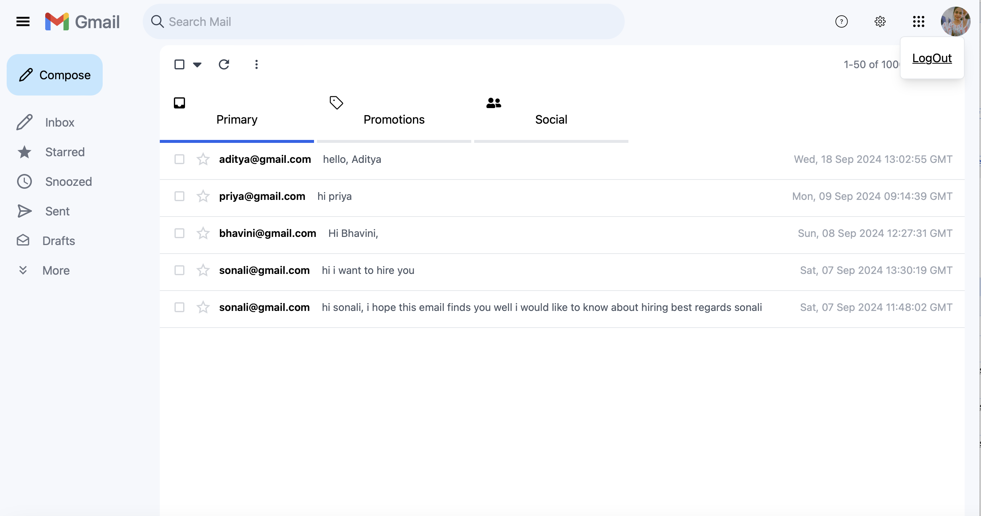Open the 'Hi Bhavini,' email
The height and width of the screenshot is (516, 981).
pos(353,233)
